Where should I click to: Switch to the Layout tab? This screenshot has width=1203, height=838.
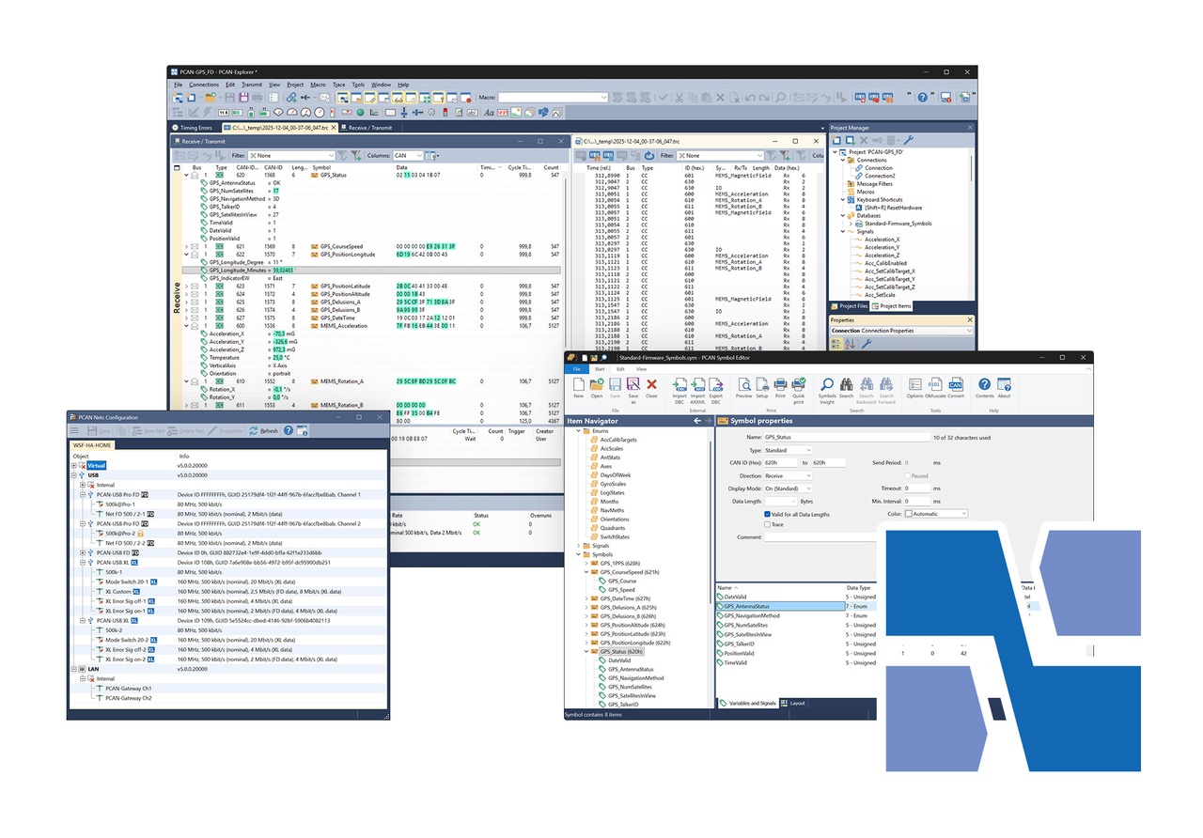[x=796, y=703]
